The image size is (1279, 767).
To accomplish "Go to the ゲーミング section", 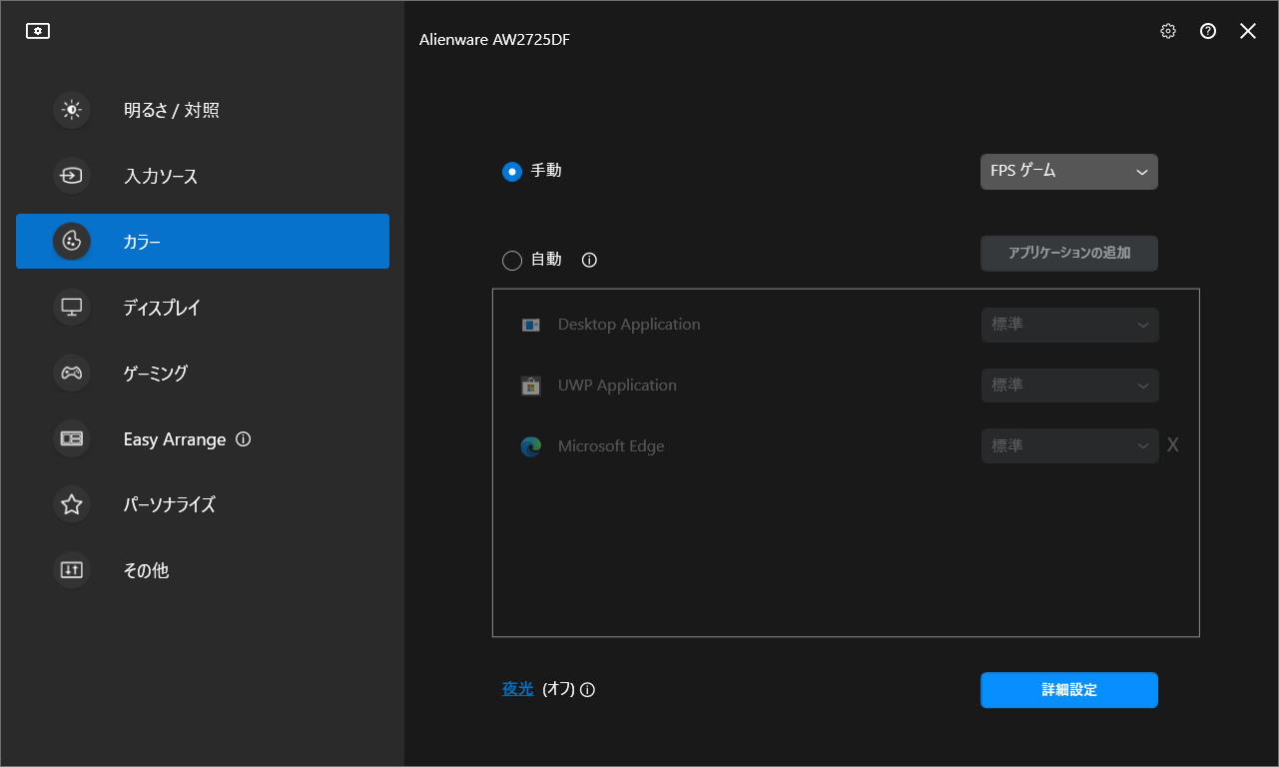I will [x=203, y=373].
